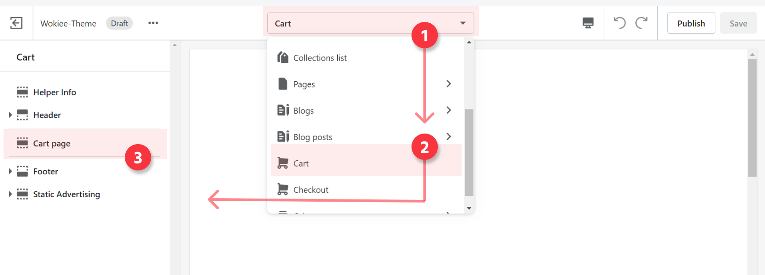The height and width of the screenshot is (275, 765).
Task: Click the exit editor back icon
Action: (16, 23)
